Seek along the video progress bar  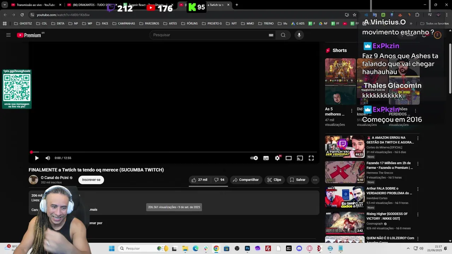click(174, 152)
